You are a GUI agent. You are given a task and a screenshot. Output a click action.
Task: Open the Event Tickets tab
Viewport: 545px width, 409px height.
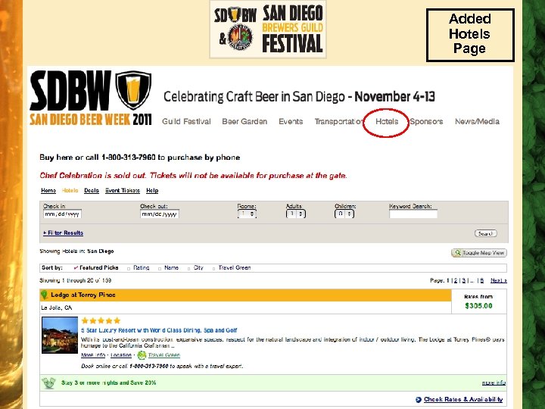coord(123,191)
